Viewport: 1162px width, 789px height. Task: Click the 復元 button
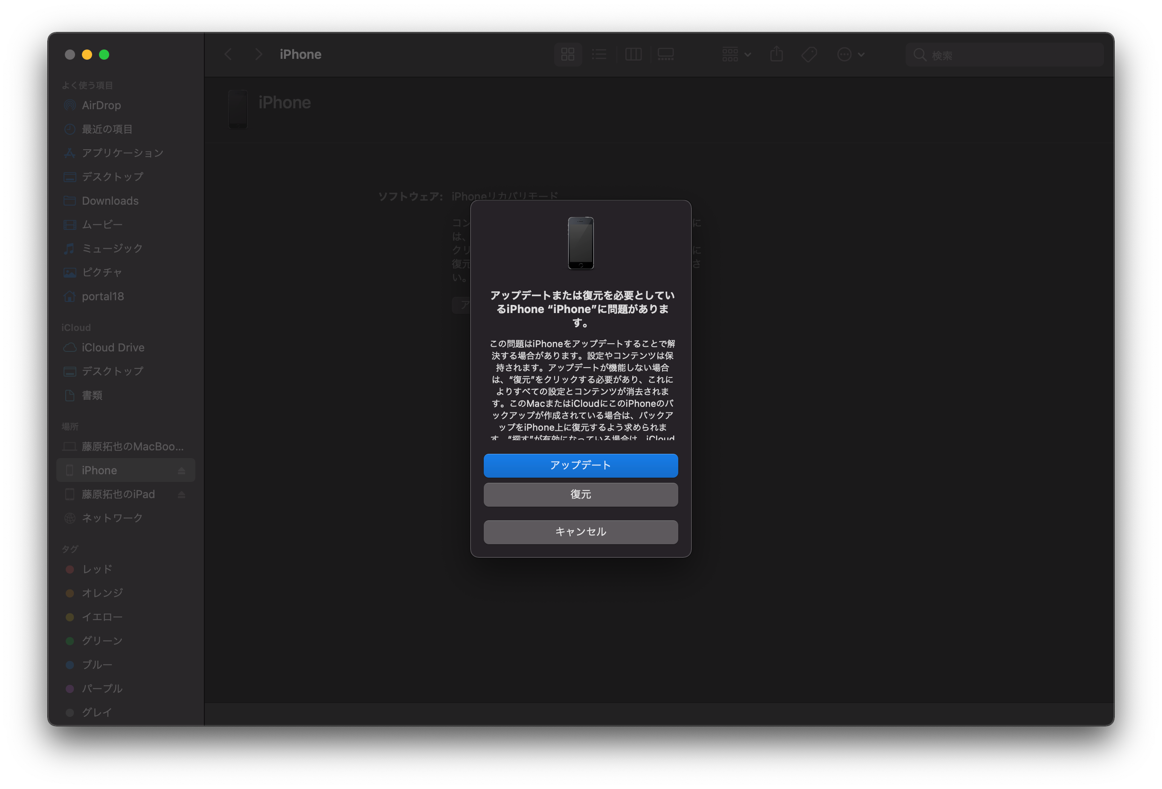(581, 494)
